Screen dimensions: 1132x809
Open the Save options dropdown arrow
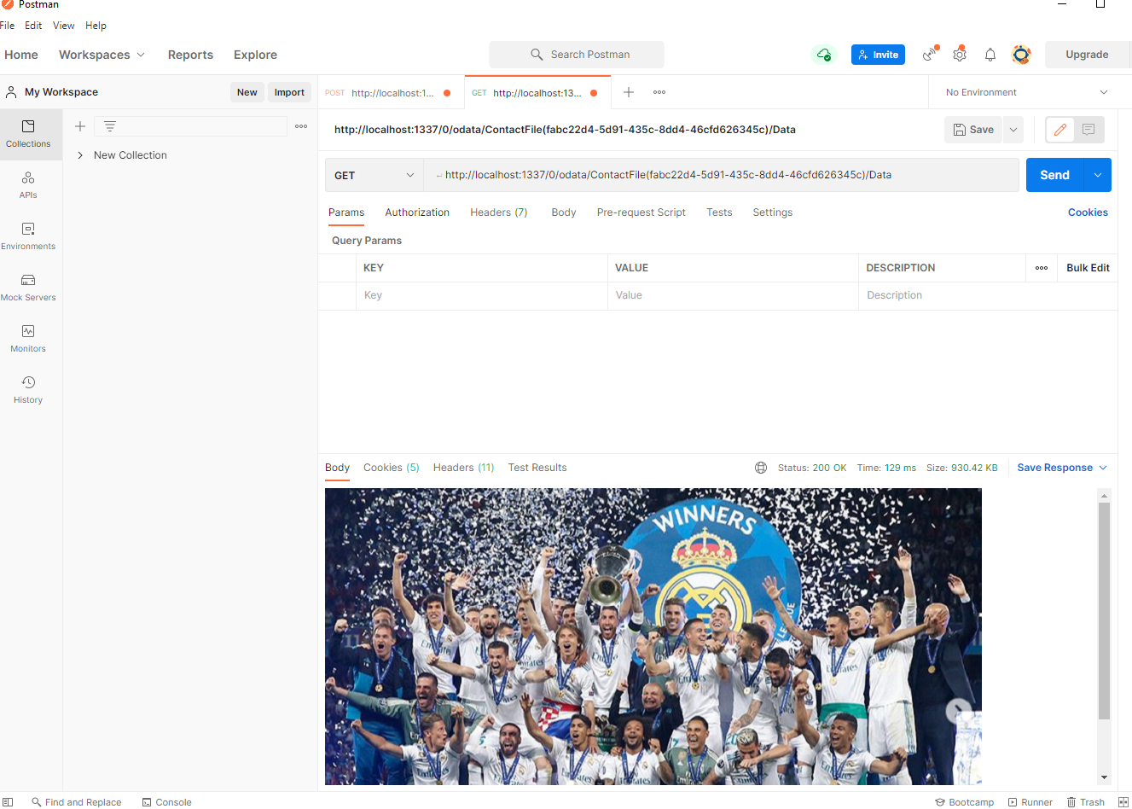1013,130
